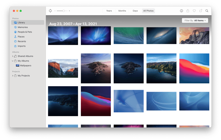Click the minus zoom-out icon
The width and height of the screenshot is (221, 140).
click(55, 11)
